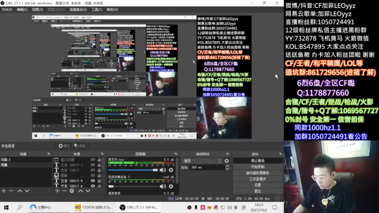Open taskbar search icon

click(19, 207)
